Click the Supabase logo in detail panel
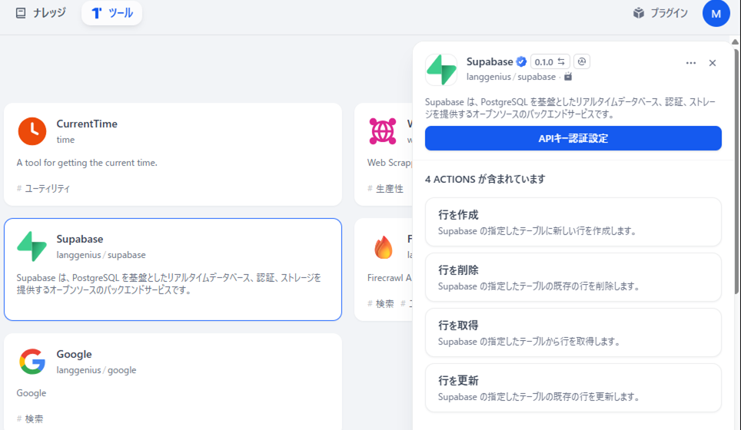Screen dimensions: 741x430 441,70
